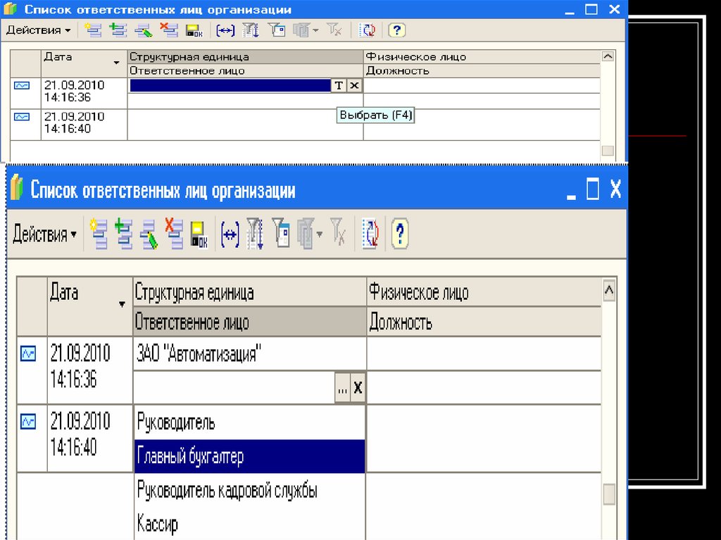Viewport: 721px width, 540px height.
Task: Click the refresh icon in the small upper window
Action: pyautogui.click(x=368, y=30)
